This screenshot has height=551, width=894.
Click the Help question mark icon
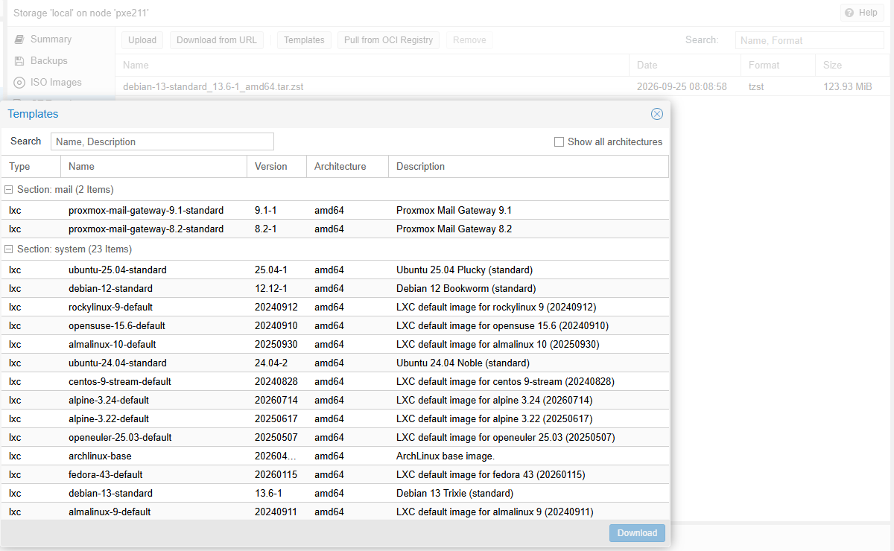849,13
